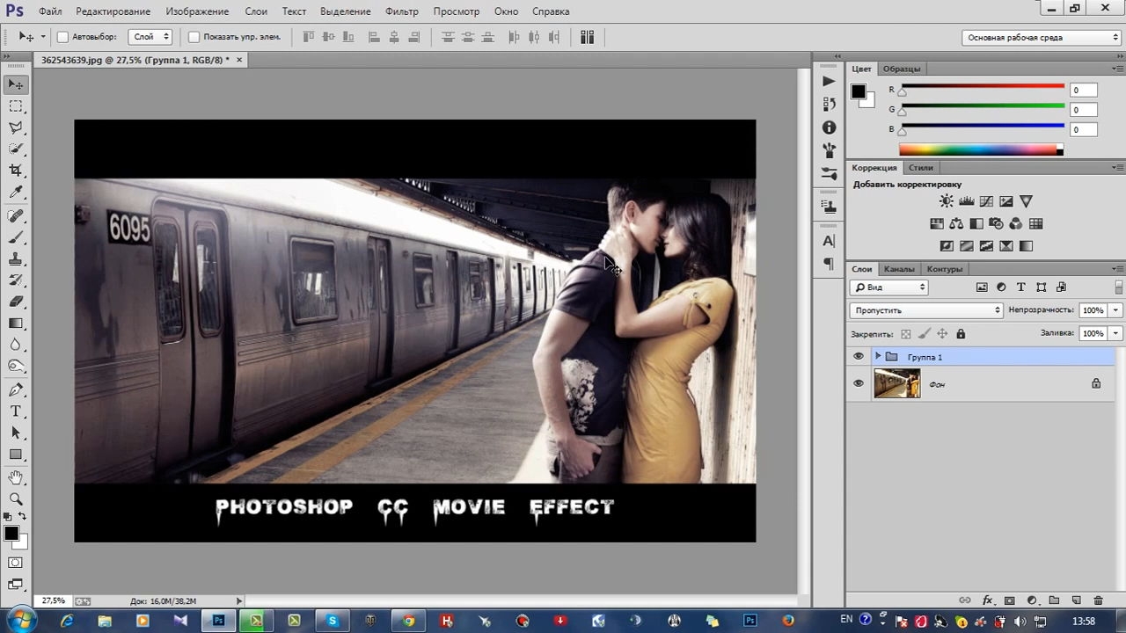Viewport: 1126px width, 633px height.
Task: Click the layer styles fx button
Action: coord(987,600)
